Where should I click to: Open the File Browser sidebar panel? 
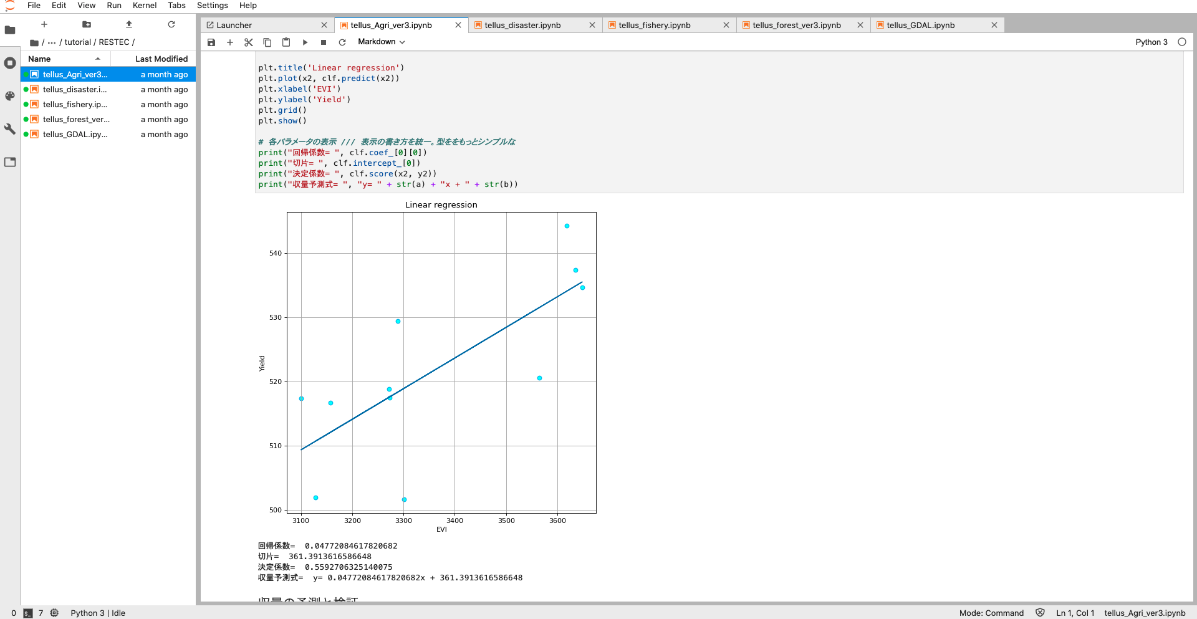point(10,30)
